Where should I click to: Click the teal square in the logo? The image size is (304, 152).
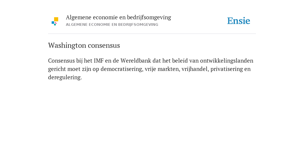click(55, 25)
